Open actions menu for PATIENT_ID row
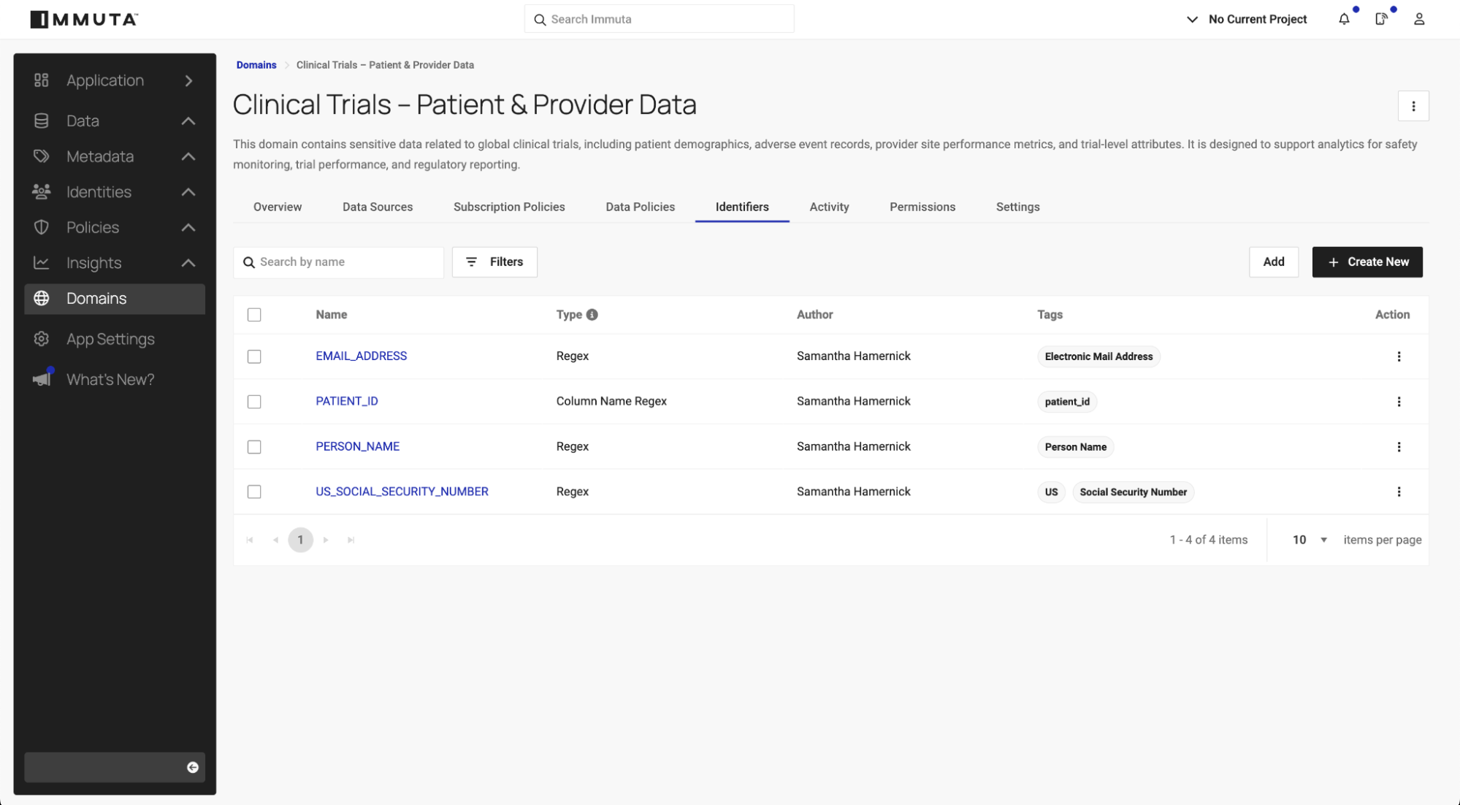Image resolution: width=1460 pixels, height=805 pixels. click(1399, 402)
